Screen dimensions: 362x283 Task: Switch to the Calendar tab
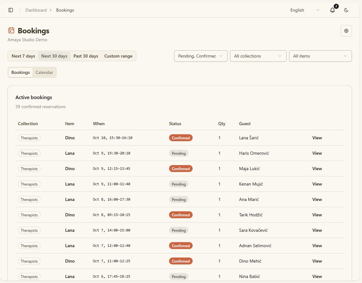pos(44,72)
